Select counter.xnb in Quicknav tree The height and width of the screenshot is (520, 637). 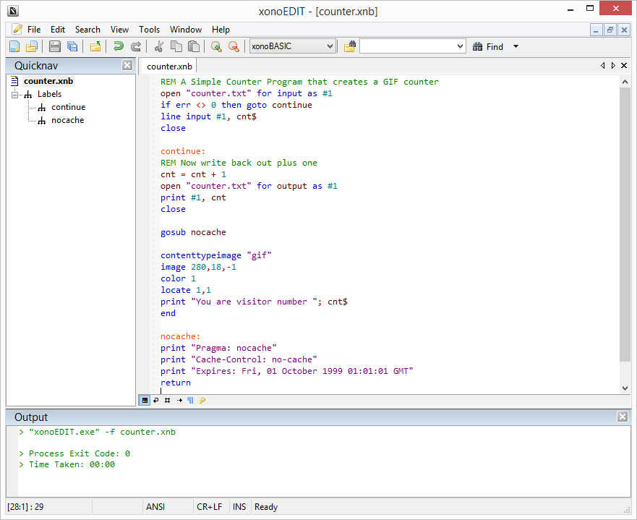tap(48, 81)
